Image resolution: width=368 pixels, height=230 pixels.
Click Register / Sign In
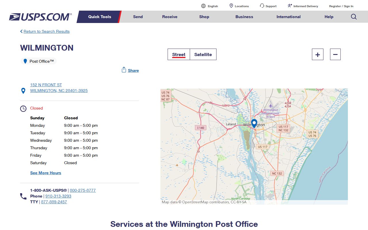[x=341, y=6]
